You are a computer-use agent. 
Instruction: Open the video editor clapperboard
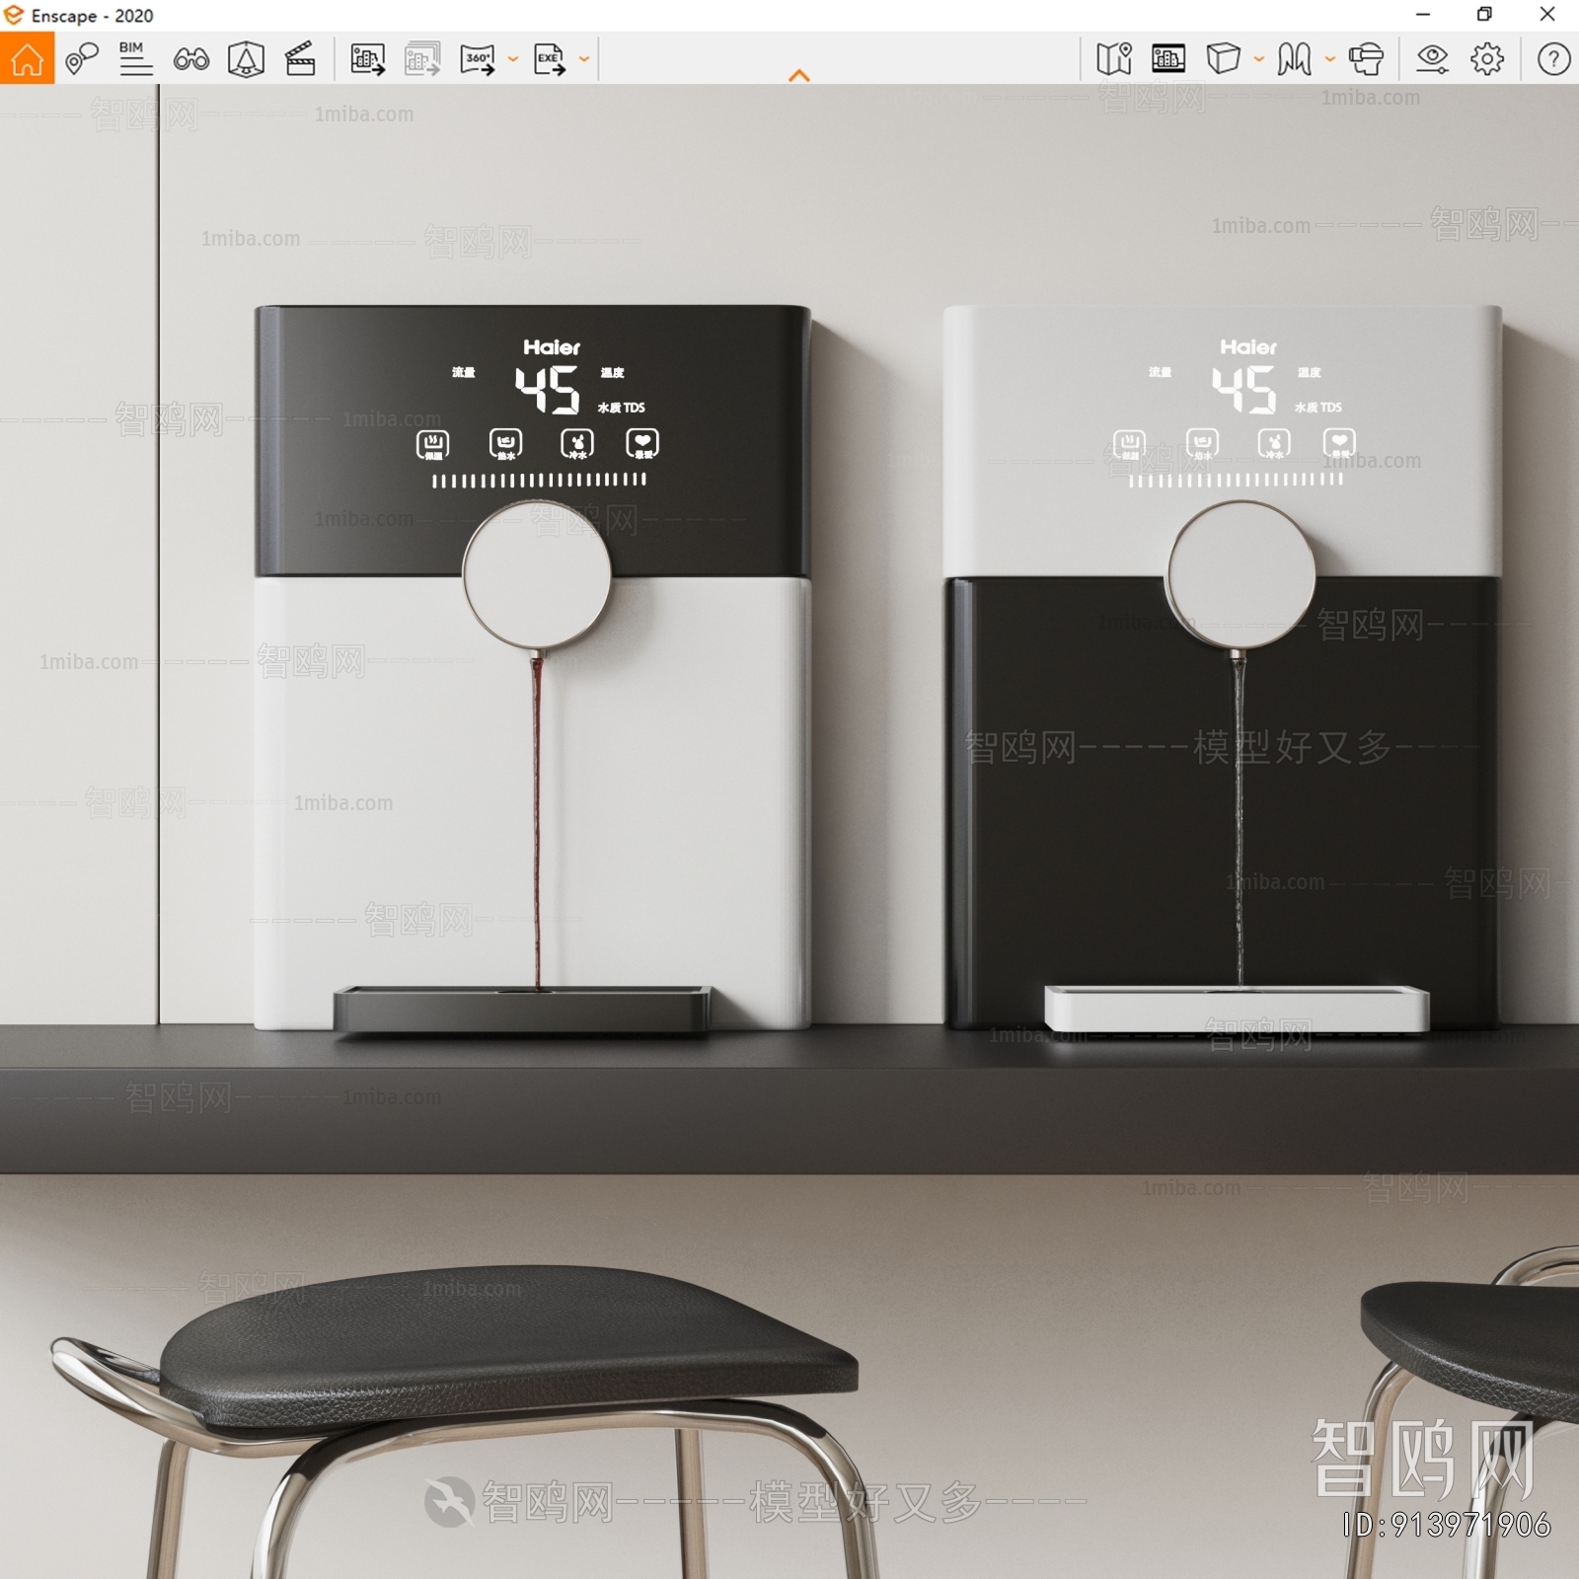point(300,59)
